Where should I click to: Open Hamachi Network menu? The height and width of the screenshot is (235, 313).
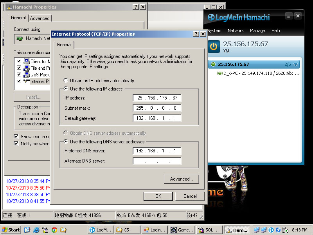[236, 31]
